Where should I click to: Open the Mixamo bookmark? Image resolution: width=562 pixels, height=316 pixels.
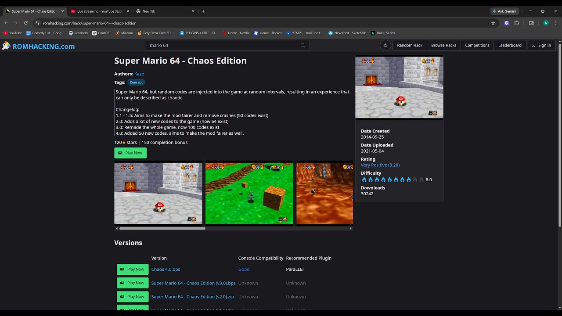coord(124,33)
